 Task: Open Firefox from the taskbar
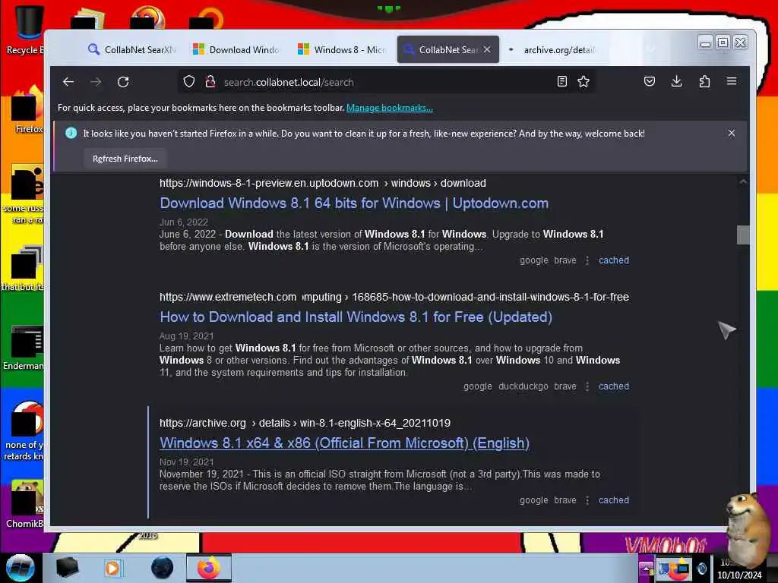click(209, 568)
